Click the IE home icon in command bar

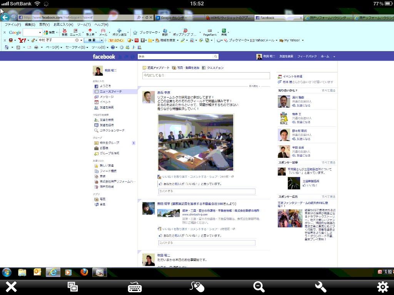click(7, 47)
